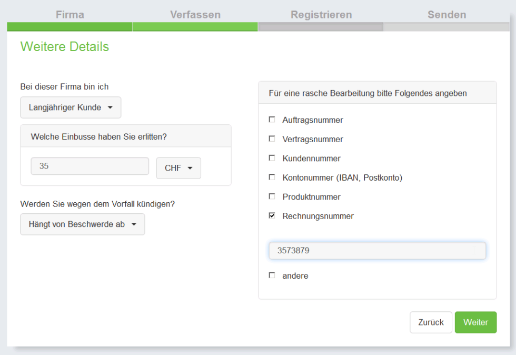
Task: Check the Auftragsnummer checkbox
Action: pos(272,120)
